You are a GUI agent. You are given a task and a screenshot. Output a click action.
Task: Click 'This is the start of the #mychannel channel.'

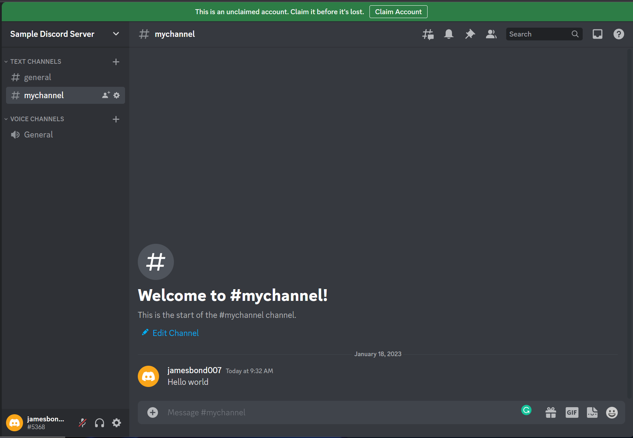(x=217, y=315)
